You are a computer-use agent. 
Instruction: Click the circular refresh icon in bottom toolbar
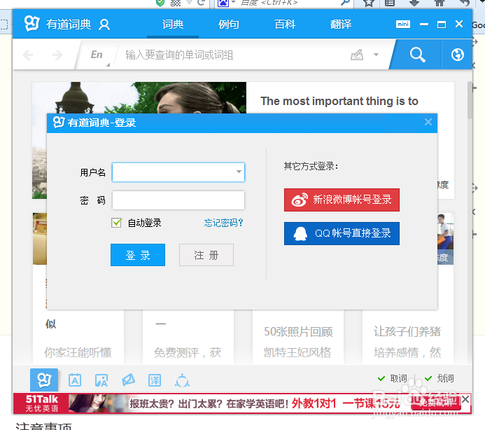[x=182, y=380]
